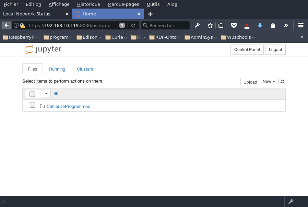
Task: Open the hamburger menu icon
Action: tap(301, 25)
